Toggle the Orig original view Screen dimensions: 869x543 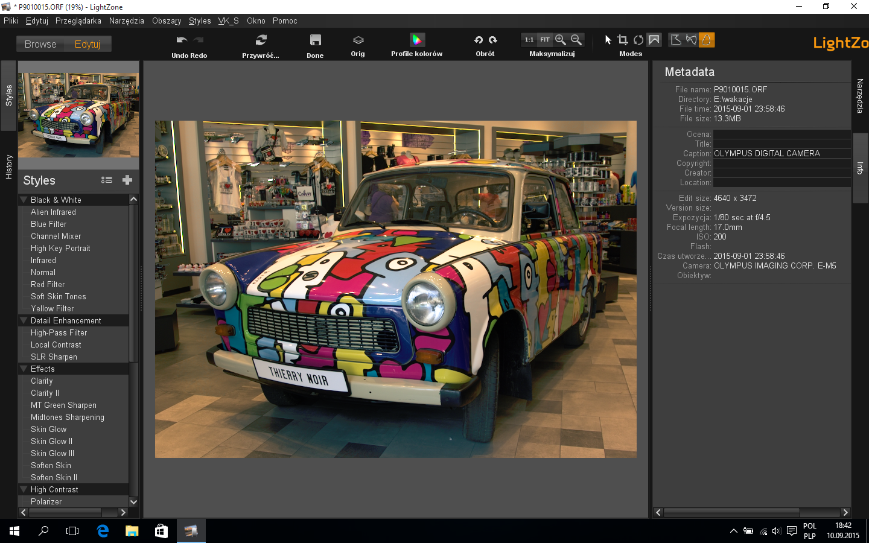pyautogui.click(x=358, y=40)
